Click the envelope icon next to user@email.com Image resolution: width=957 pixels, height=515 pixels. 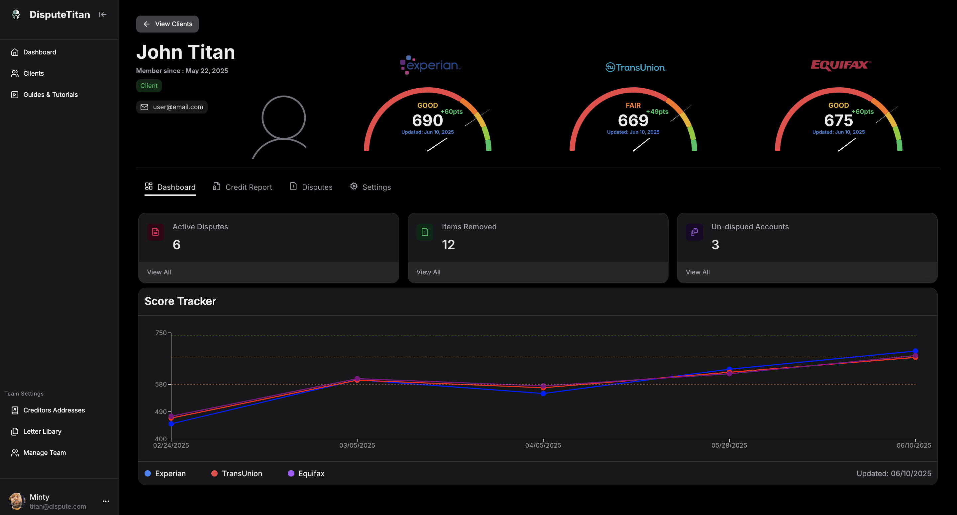145,107
